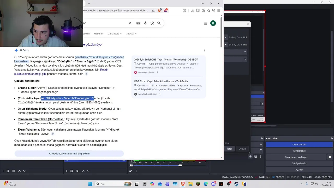Click İptal in OBS settings dialog

(x=229, y=149)
